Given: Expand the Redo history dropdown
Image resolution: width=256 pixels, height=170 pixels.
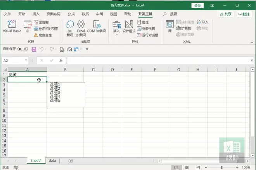Looking at the screenshot, I should click(x=56, y=49).
